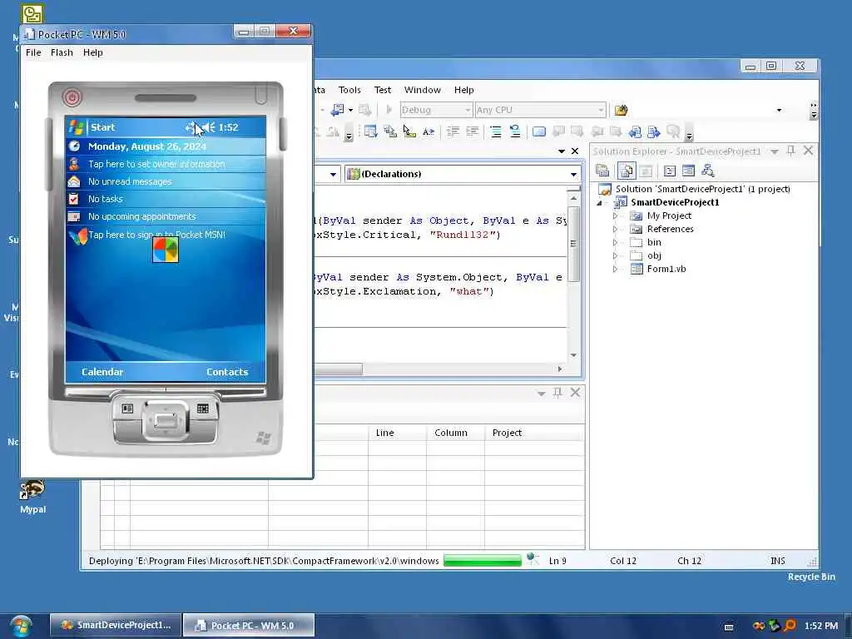Click the code editor horizontal scrollbar thumb
Screen dimensions: 852x639
coord(338,369)
